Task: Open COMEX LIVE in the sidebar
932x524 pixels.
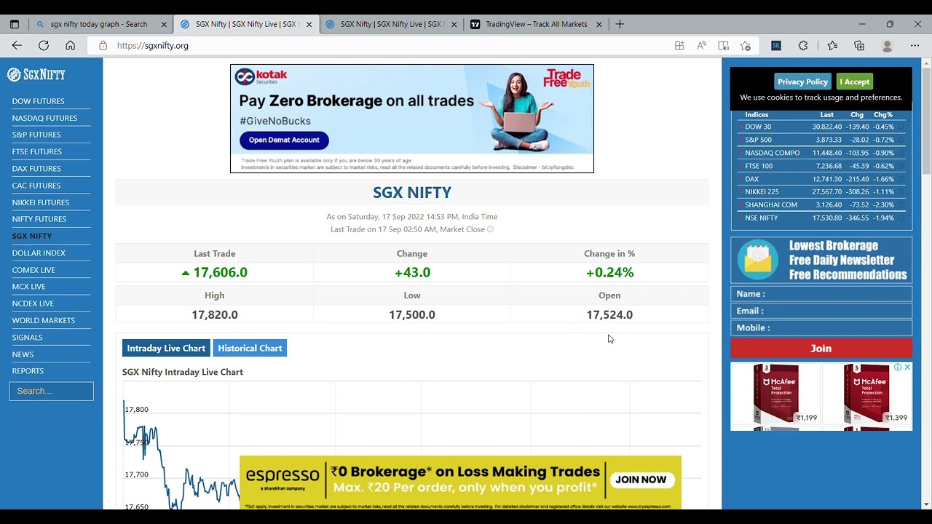Action: pos(33,270)
